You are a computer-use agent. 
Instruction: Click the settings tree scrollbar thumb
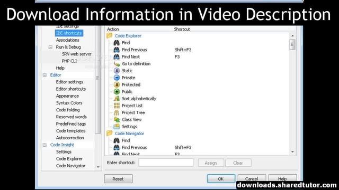pos(97,80)
